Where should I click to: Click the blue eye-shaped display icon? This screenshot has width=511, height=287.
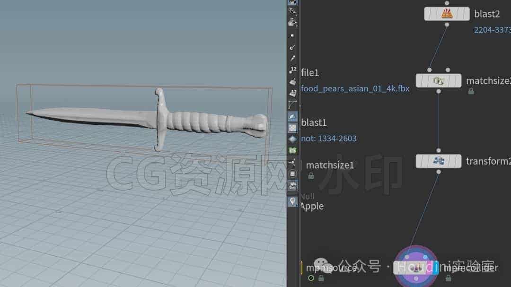[292, 139]
